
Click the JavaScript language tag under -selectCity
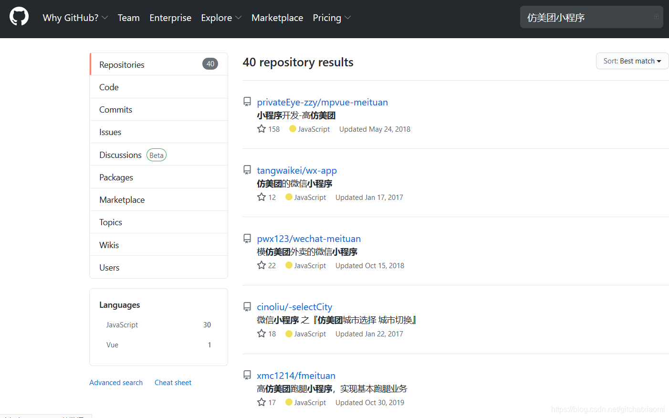(x=306, y=334)
